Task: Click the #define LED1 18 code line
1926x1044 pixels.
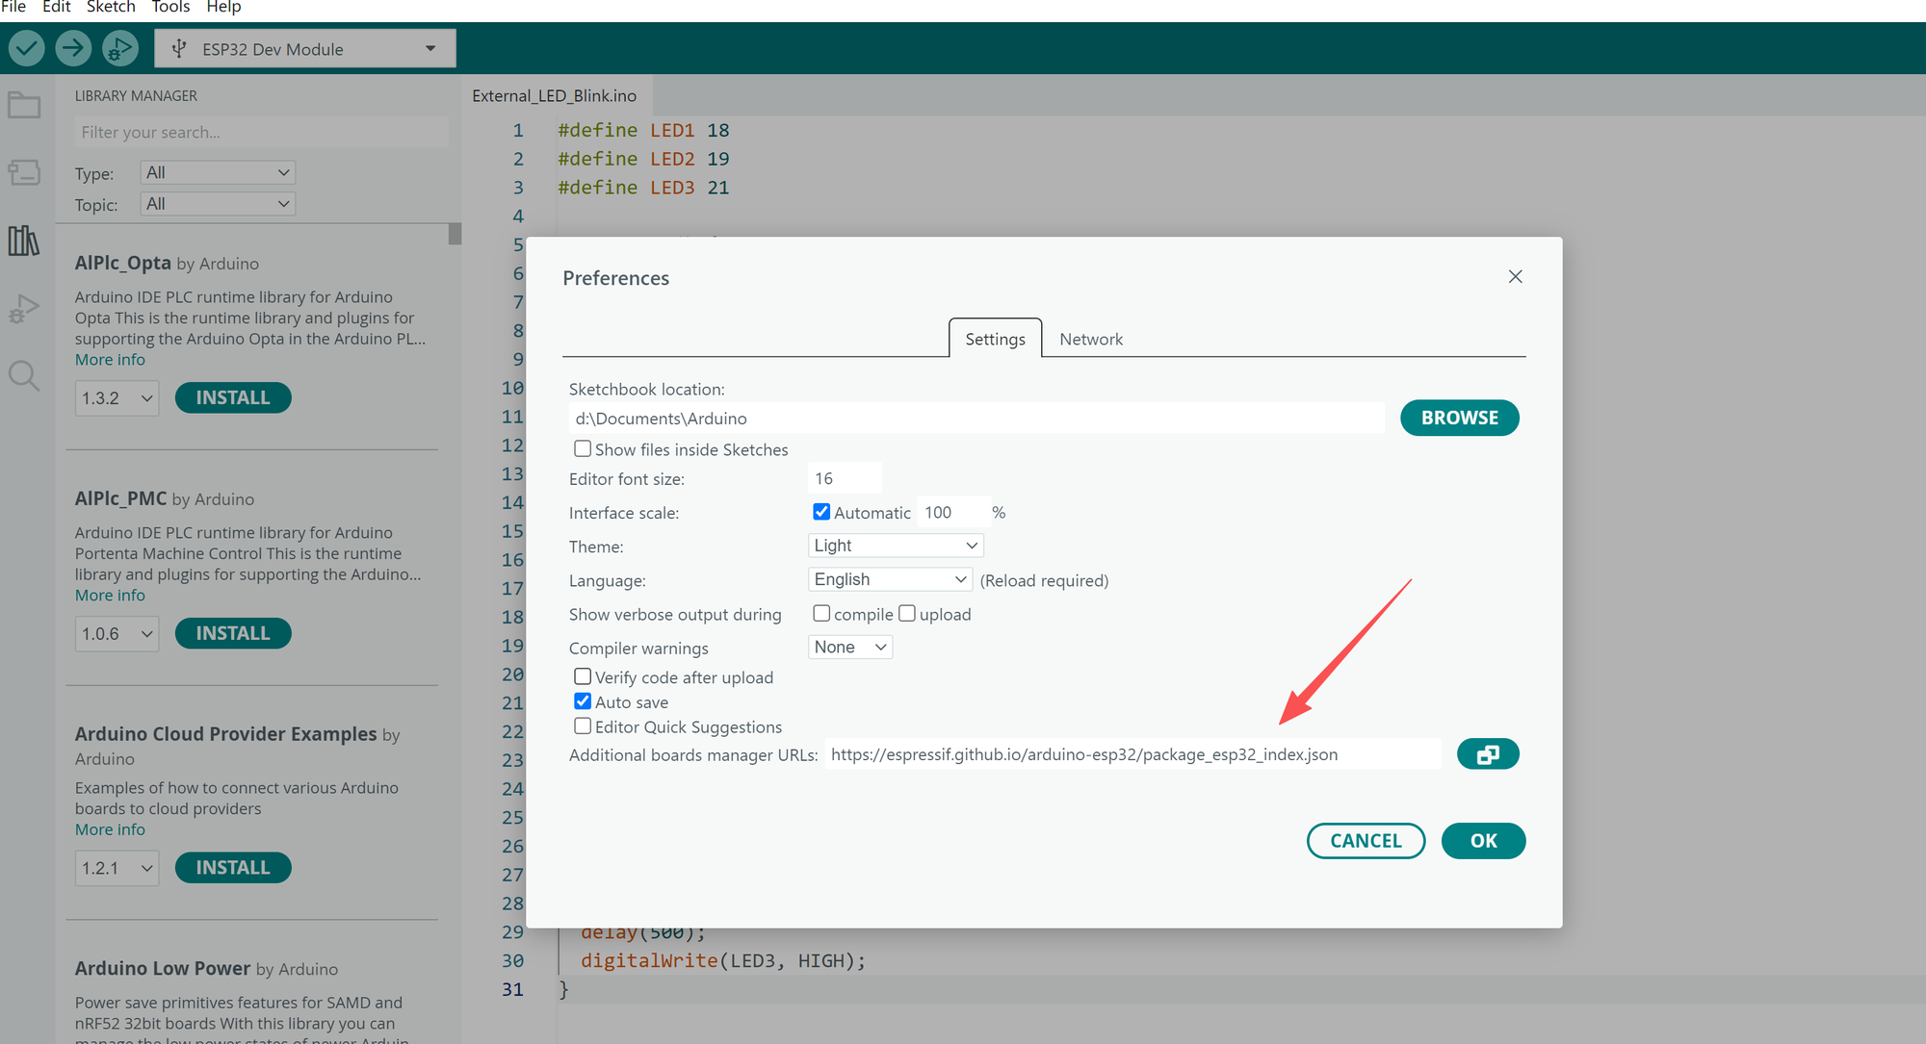Action: [x=643, y=130]
